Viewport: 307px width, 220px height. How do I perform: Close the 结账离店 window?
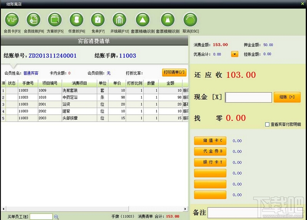pos(302,4)
